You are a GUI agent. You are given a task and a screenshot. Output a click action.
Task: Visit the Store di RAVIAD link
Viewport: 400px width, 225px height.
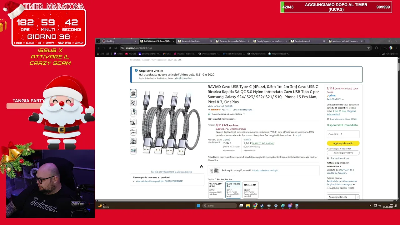[x=220, y=106]
